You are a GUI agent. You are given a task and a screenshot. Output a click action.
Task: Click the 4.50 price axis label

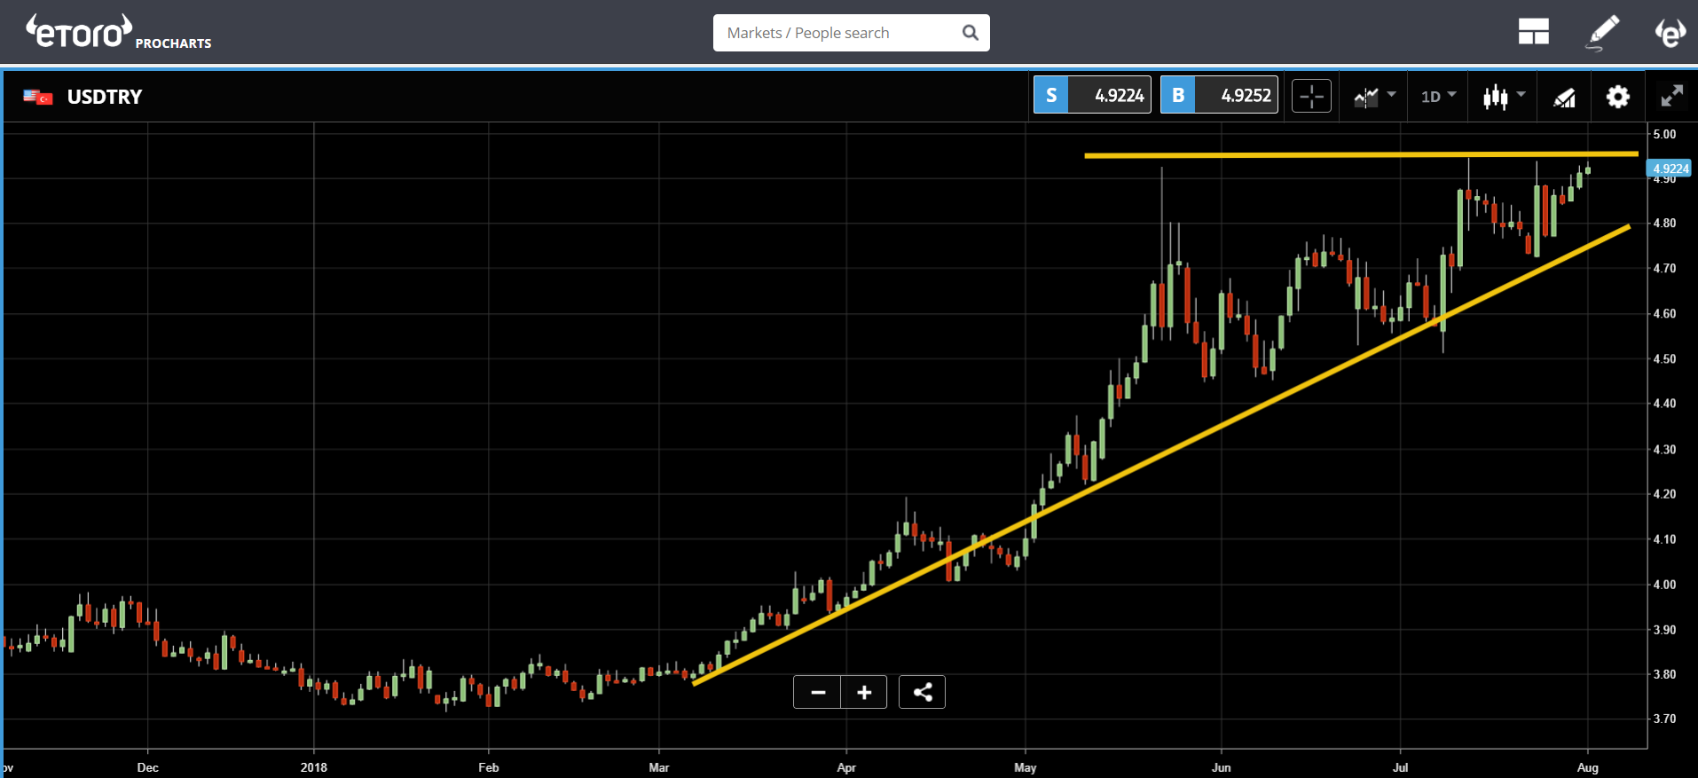pos(1664,358)
